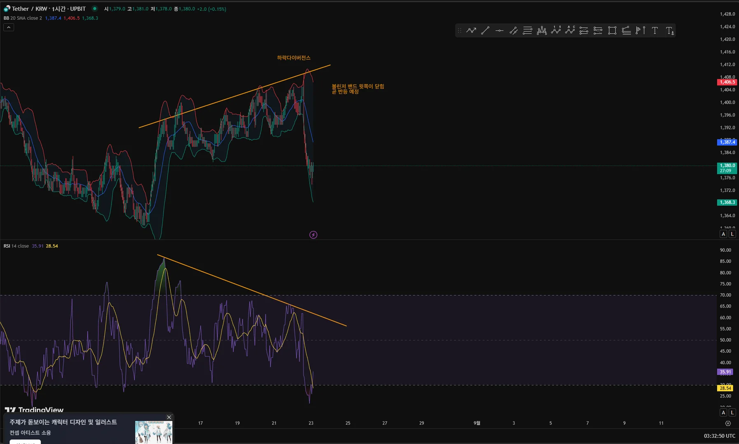This screenshot has height=444, width=739.
Task: Click the 1,428.0 price scale label
Action: click(727, 14)
